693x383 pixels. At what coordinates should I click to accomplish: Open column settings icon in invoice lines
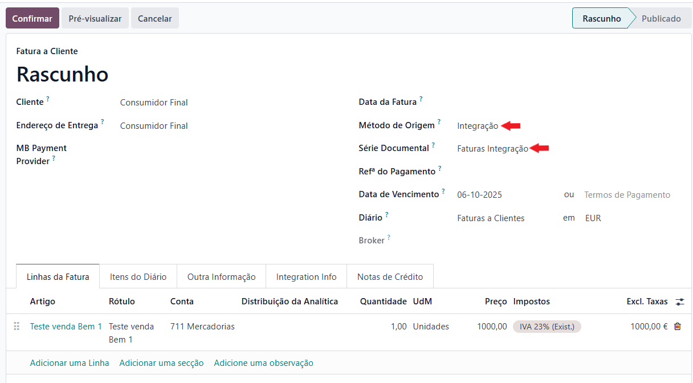point(679,301)
